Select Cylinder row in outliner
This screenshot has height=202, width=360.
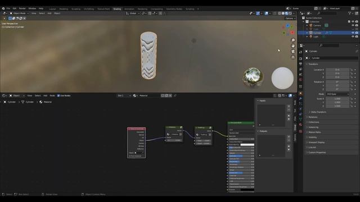328,33
